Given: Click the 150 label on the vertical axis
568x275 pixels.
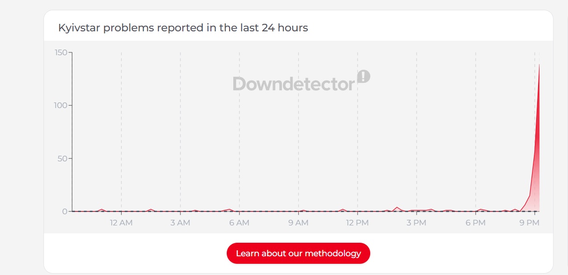Looking at the screenshot, I should (x=61, y=52).
